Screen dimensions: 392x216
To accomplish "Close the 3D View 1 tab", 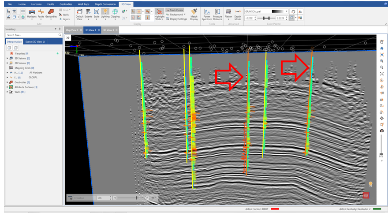I will (99, 30).
